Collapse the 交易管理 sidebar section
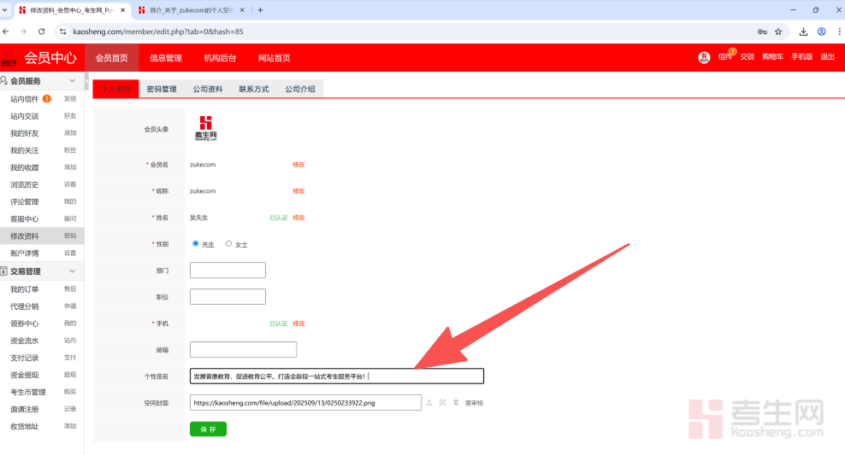Viewport: 845px width, 455px height. [x=73, y=271]
